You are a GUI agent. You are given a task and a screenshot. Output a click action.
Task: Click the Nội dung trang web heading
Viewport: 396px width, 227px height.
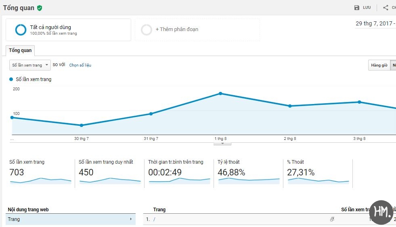pos(28,210)
